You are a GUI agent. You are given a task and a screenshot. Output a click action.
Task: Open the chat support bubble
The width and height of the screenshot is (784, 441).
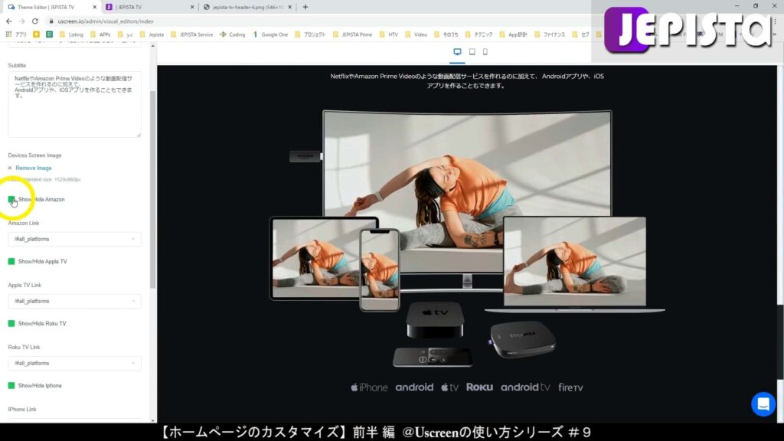click(x=763, y=403)
